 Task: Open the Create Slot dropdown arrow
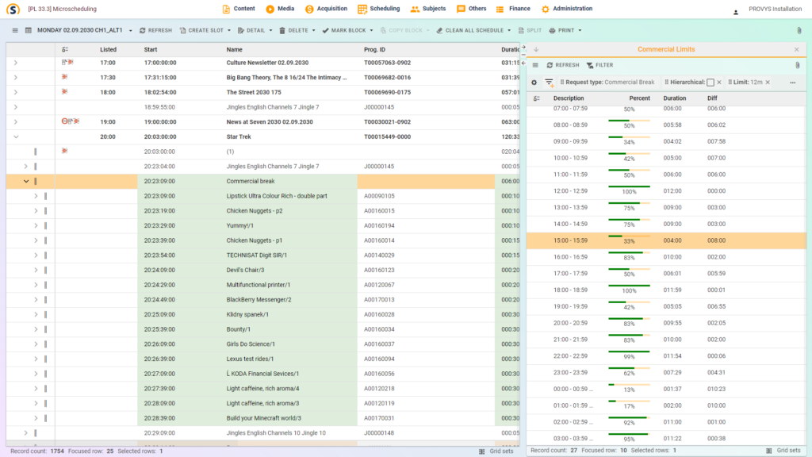229,31
